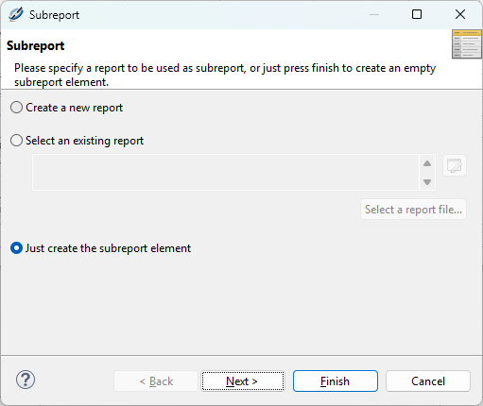Click the scrollbar track between the arrows
The width and height of the screenshot is (483, 406).
coord(427,173)
